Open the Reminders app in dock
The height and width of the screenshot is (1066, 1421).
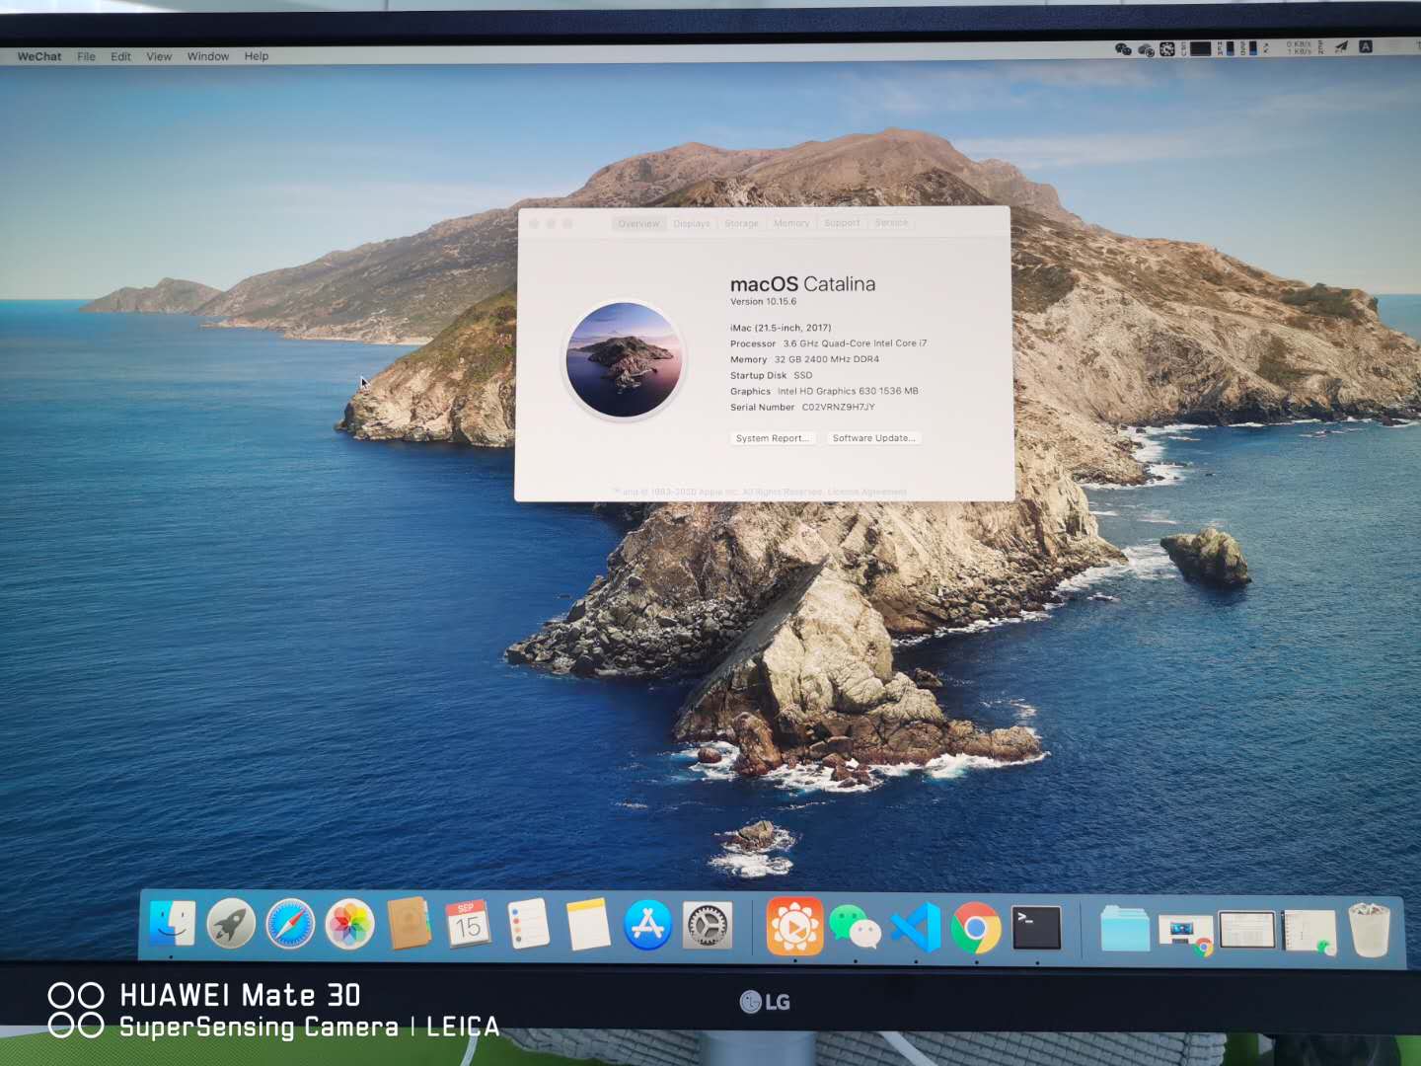tap(529, 925)
